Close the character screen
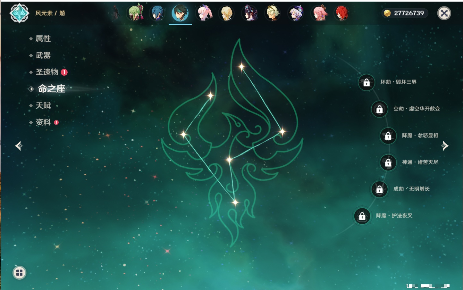463x290 pixels. (x=444, y=13)
